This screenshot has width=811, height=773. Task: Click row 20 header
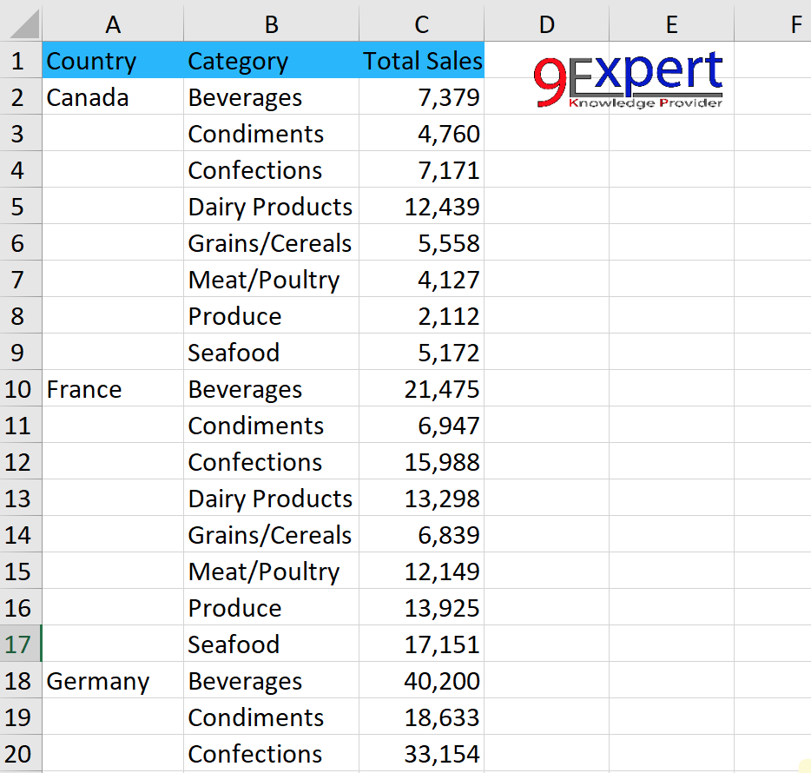coord(19,754)
